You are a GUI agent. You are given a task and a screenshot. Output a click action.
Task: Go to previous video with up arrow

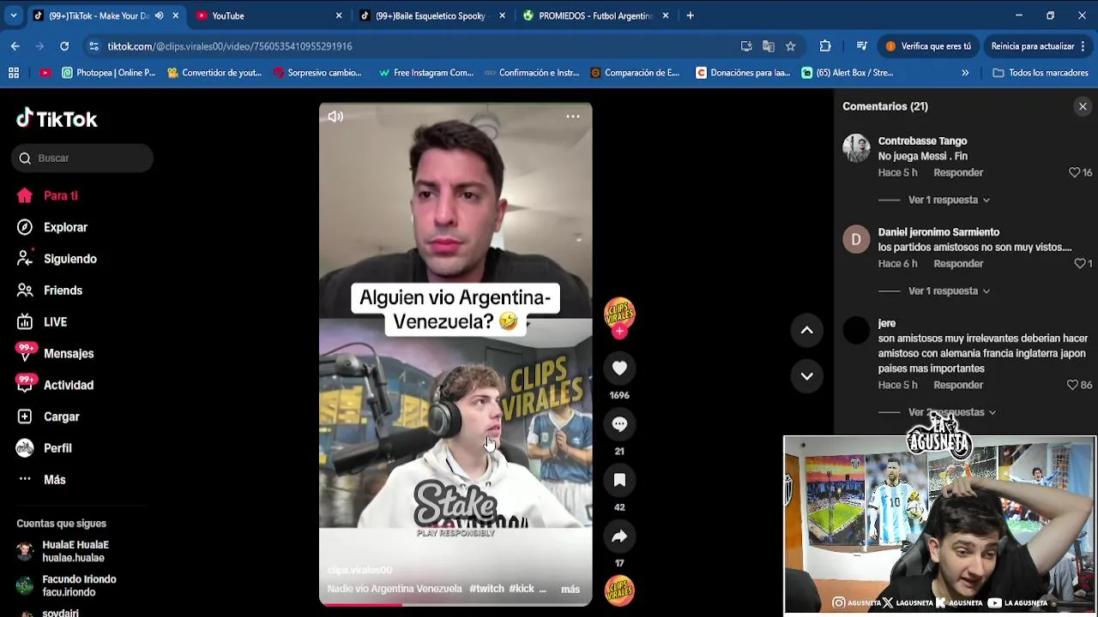pos(806,330)
